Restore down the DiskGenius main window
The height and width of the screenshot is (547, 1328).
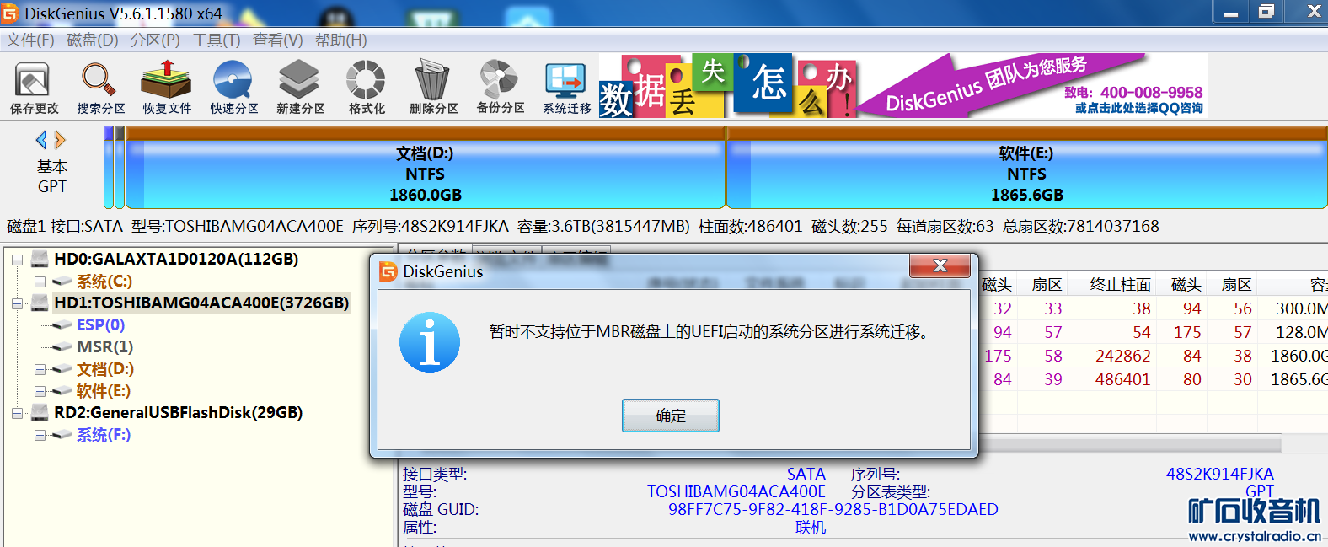[1266, 11]
